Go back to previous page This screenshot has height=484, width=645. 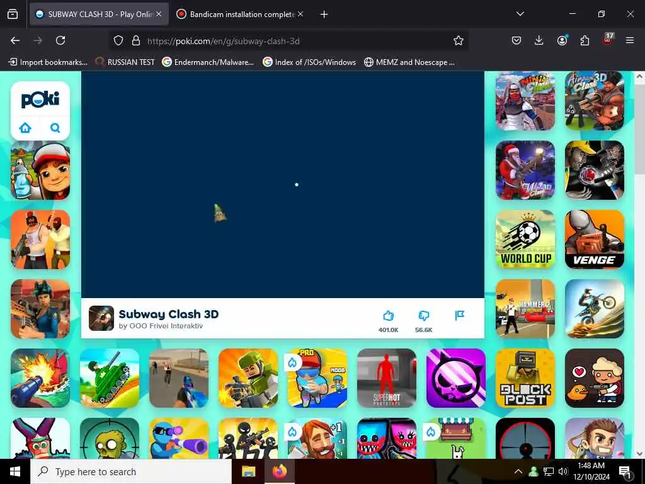[15, 40]
